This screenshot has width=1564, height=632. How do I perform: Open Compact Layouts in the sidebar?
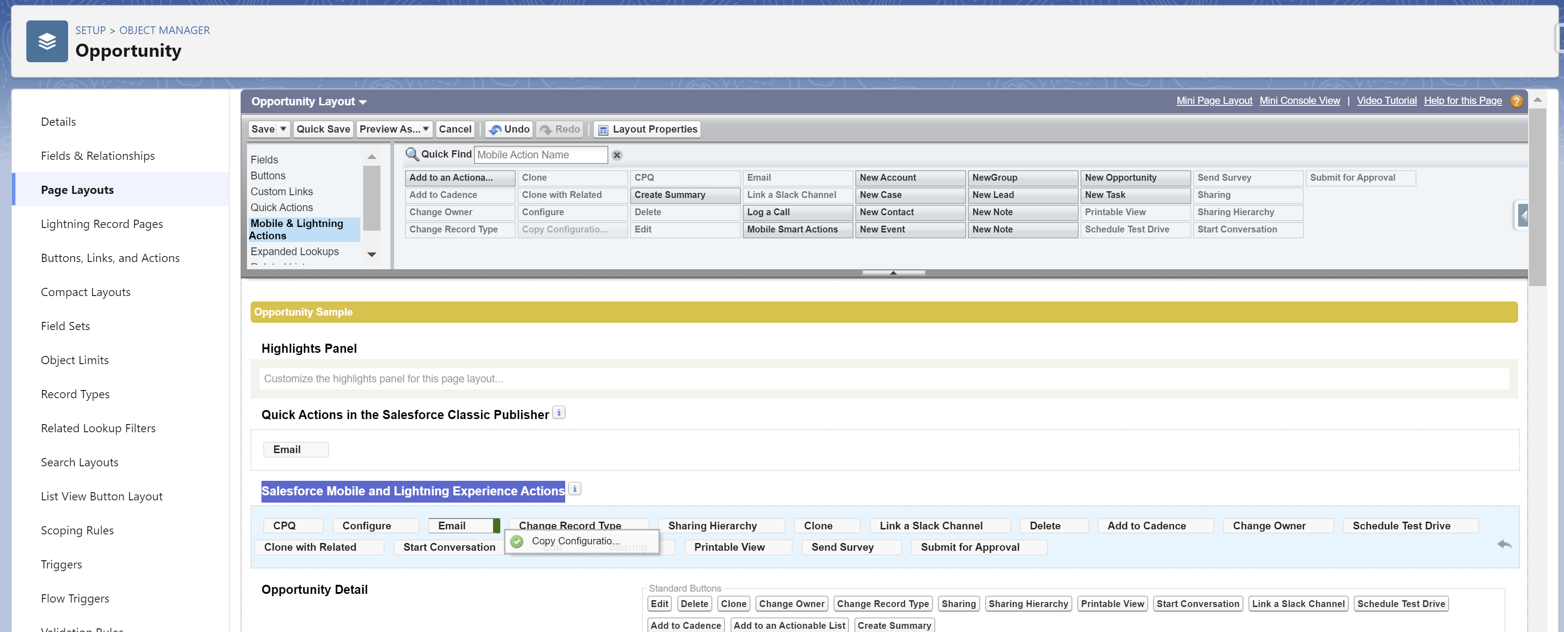[86, 292]
